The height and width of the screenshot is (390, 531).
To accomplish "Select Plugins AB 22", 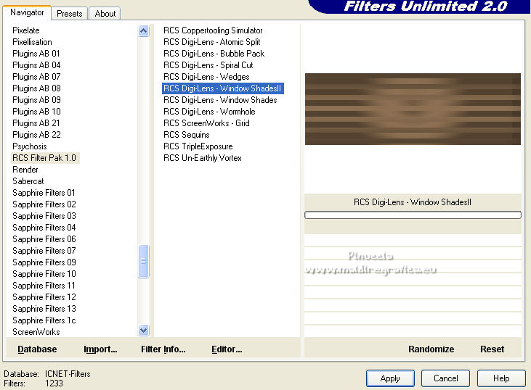I will click(36, 135).
